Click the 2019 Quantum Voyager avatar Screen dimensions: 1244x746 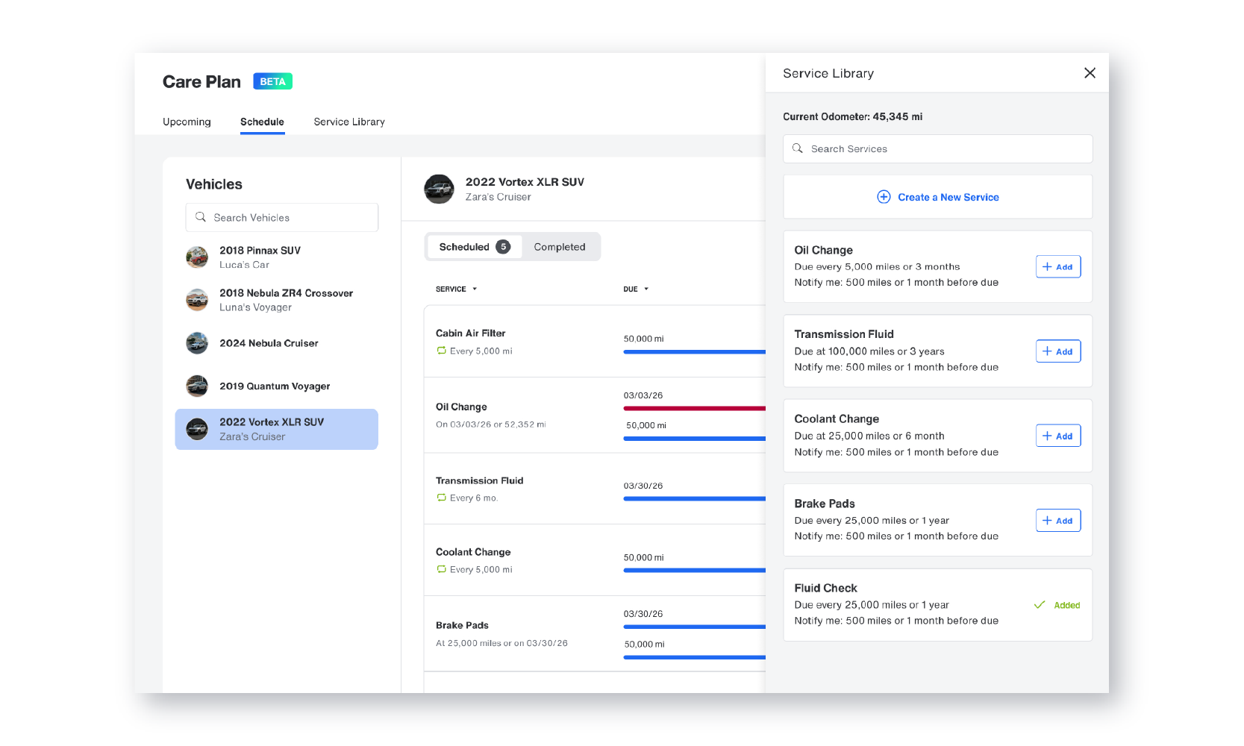[x=197, y=386]
